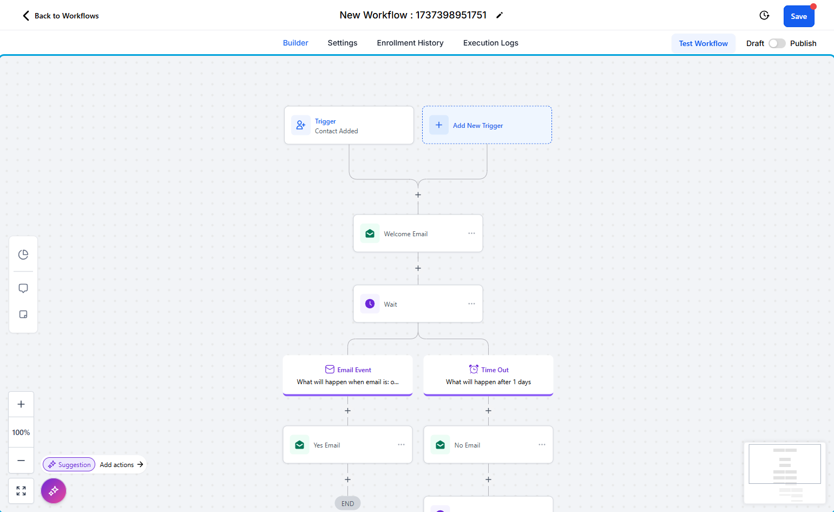Click the Test Workflow button
The image size is (834, 512).
click(x=704, y=43)
